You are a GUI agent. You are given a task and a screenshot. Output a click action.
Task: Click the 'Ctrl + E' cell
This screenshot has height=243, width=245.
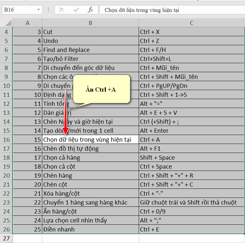pyautogui.click(x=191, y=229)
